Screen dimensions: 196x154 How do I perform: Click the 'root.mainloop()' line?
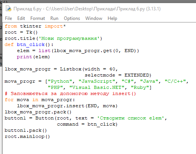[x=27, y=136]
